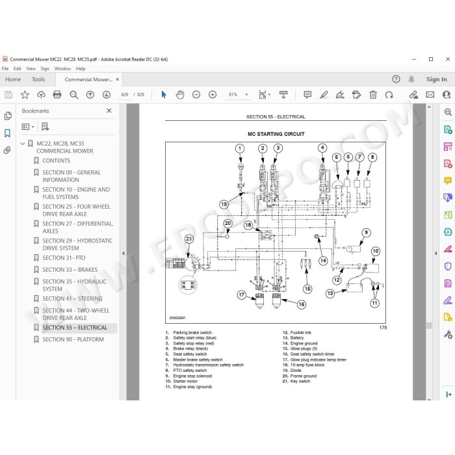The width and height of the screenshot is (455, 455).
Task: Click the Zoom in plus icon
Action: pyautogui.click(x=213, y=95)
